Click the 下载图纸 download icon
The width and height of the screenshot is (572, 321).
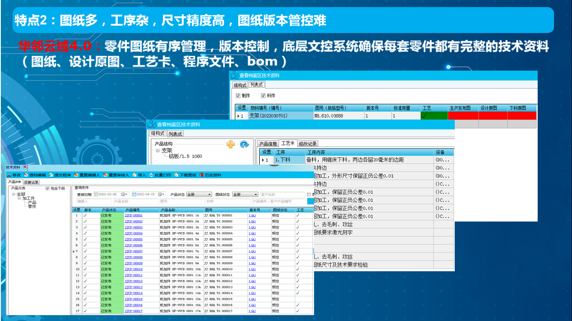pos(177,175)
